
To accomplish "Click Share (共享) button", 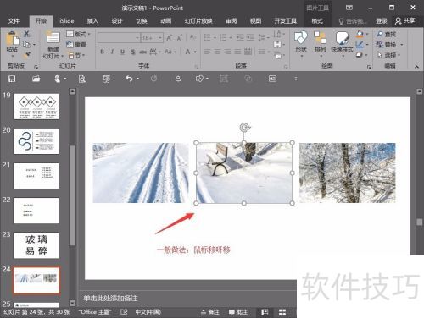I will 405,21.
